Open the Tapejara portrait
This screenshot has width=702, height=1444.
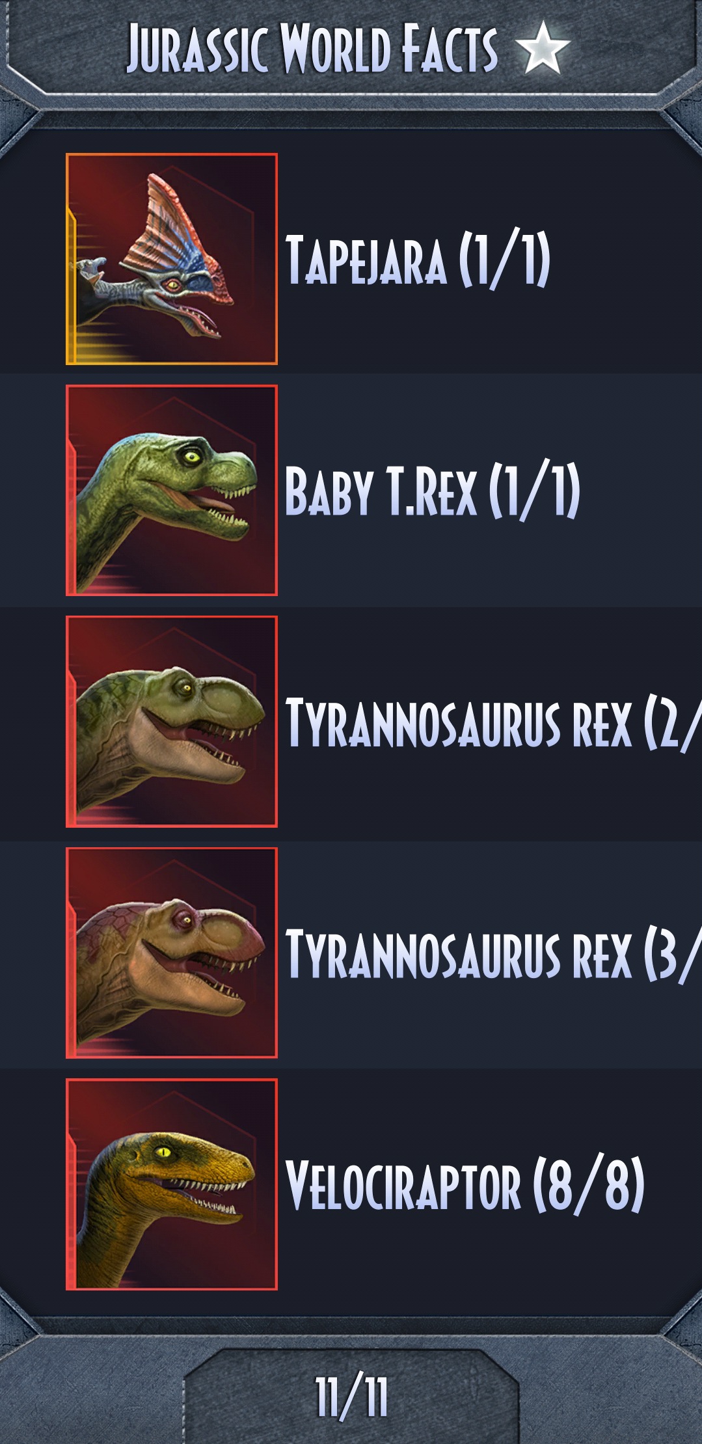pos(172,259)
